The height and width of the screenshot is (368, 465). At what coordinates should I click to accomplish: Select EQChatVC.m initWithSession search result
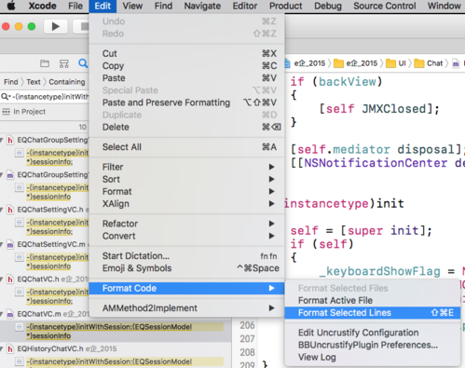click(x=116, y=332)
